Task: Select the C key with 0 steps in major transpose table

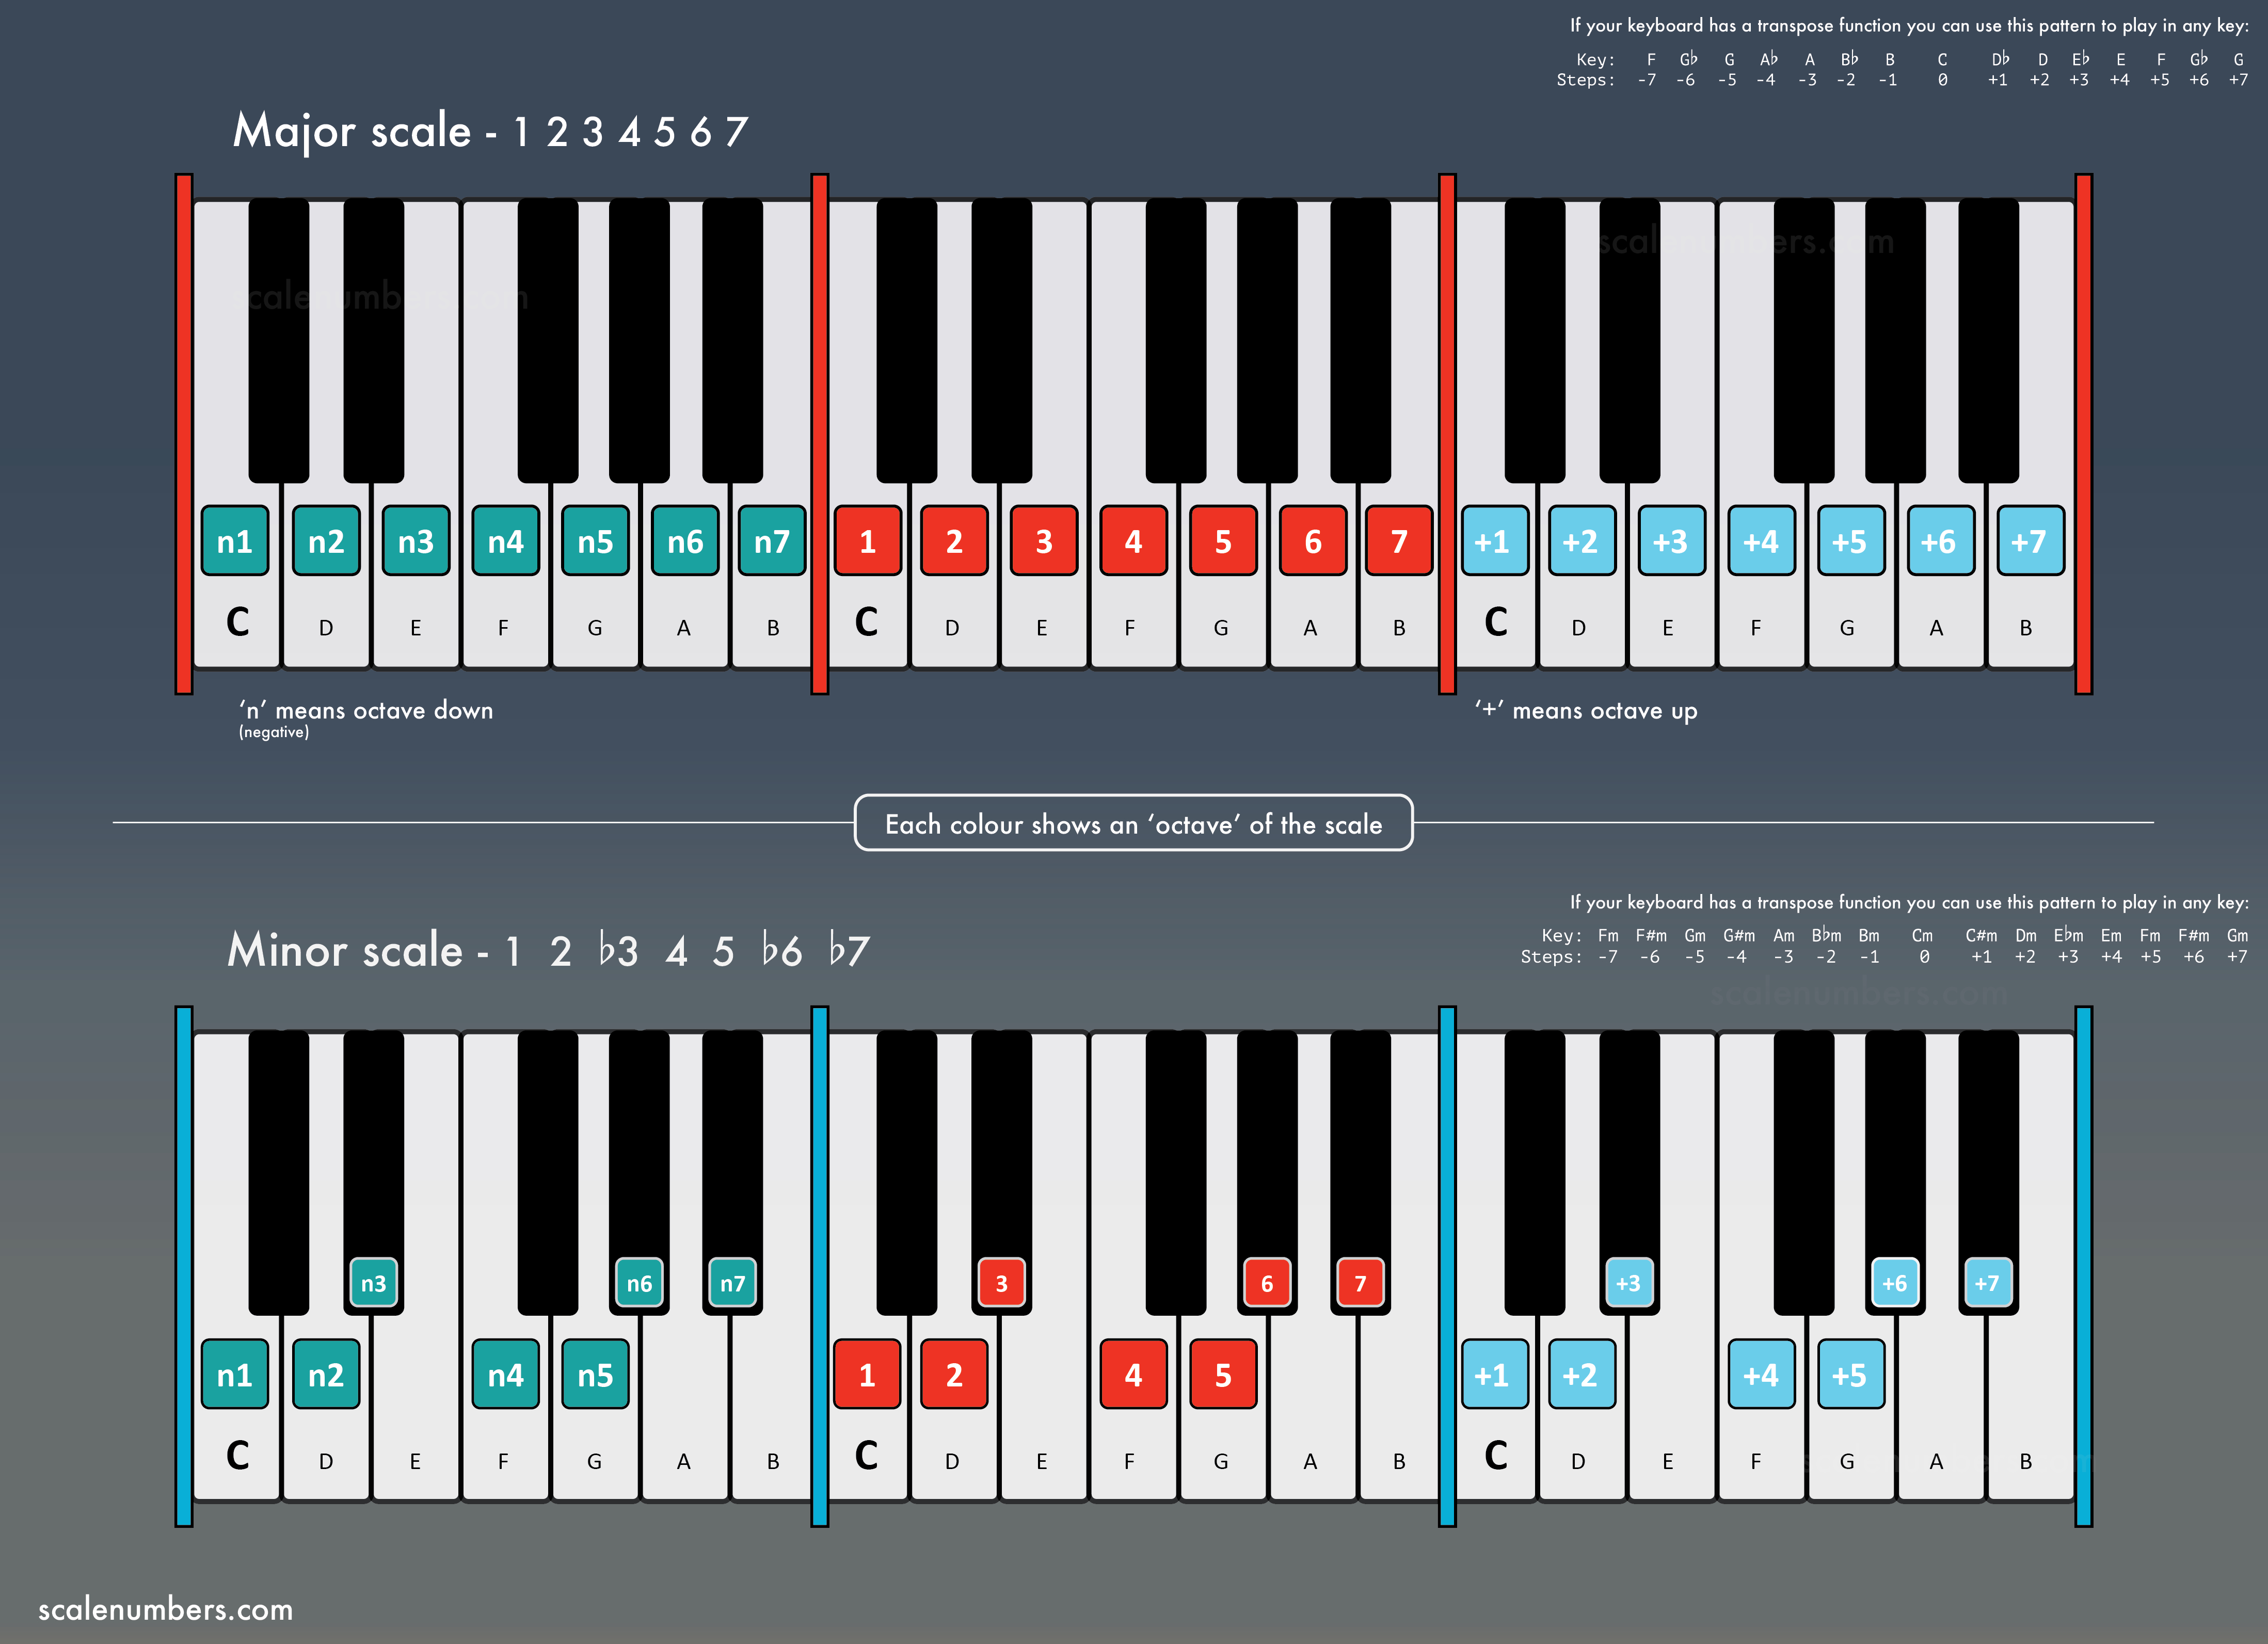Action: coord(1942,69)
